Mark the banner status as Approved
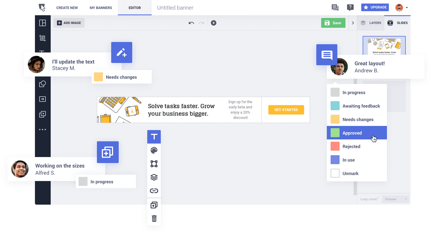 (x=352, y=133)
